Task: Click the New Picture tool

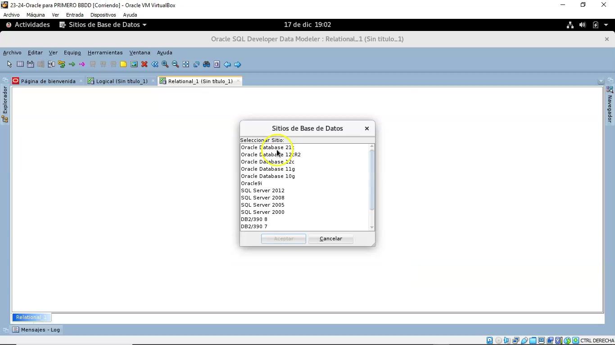Action: (134, 64)
